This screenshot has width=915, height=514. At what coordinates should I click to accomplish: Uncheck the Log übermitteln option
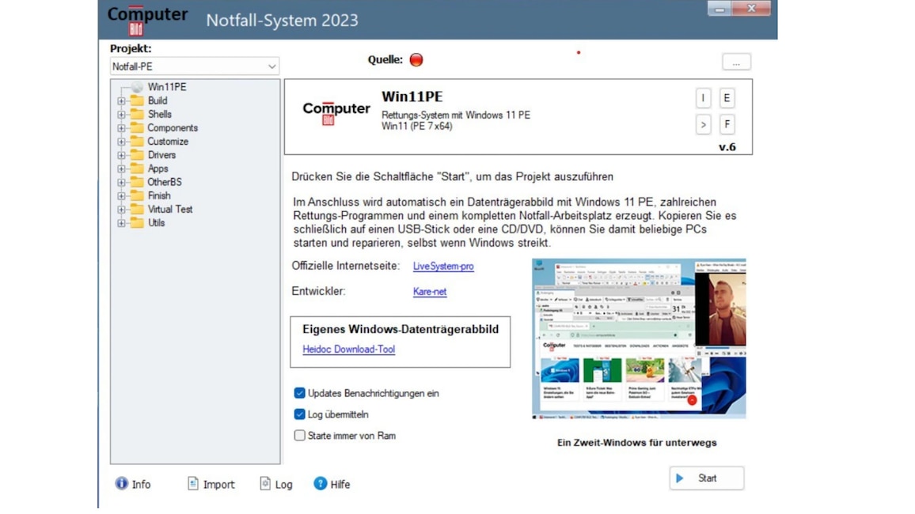click(299, 414)
